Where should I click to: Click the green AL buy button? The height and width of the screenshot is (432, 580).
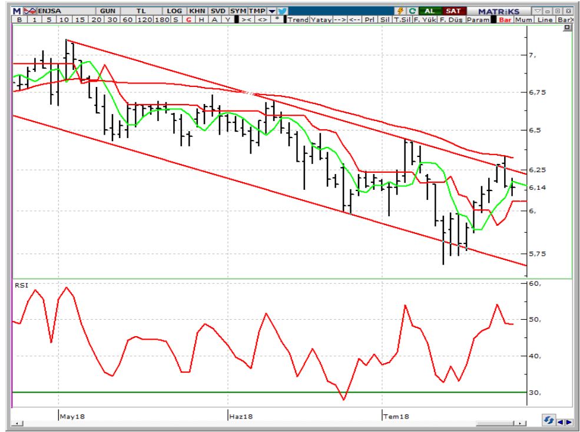tap(430, 11)
